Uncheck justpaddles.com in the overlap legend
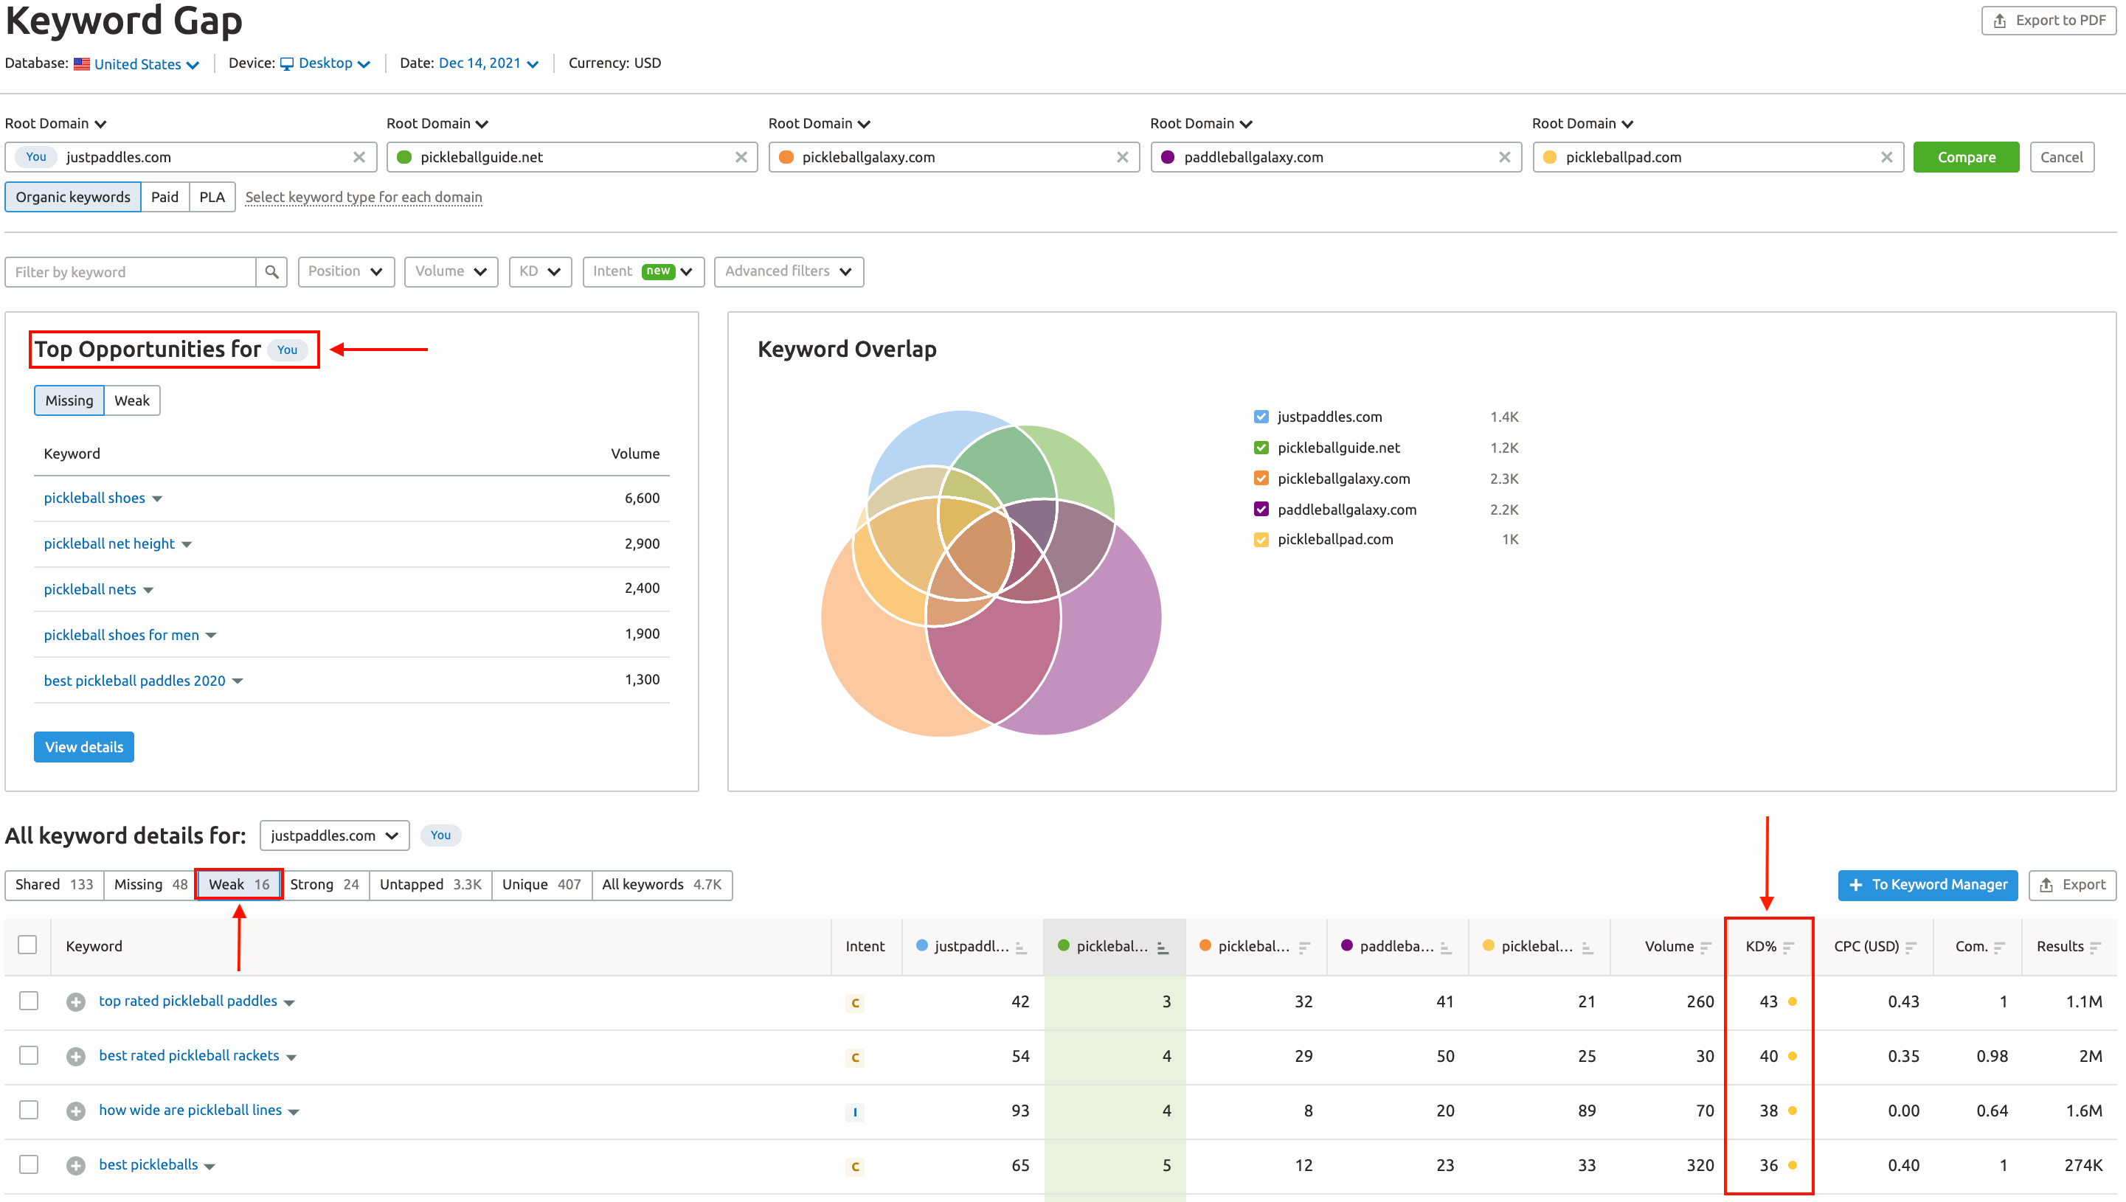Screen dimensions: 2126x1202 click(x=1261, y=417)
